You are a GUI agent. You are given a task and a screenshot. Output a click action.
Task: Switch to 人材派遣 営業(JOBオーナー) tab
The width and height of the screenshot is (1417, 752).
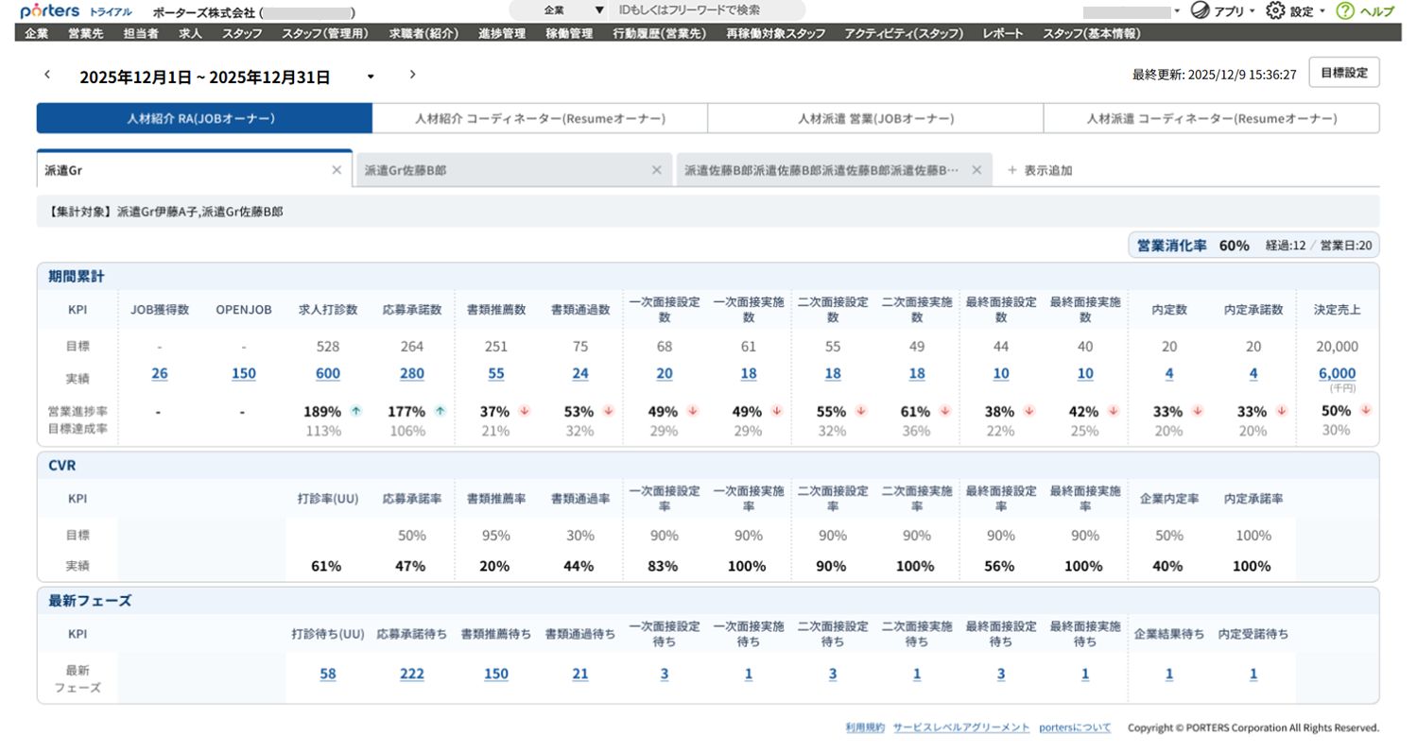(x=875, y=119)
